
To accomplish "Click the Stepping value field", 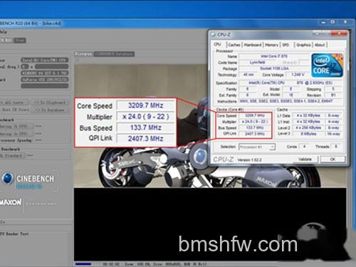I will coord(333,89).
